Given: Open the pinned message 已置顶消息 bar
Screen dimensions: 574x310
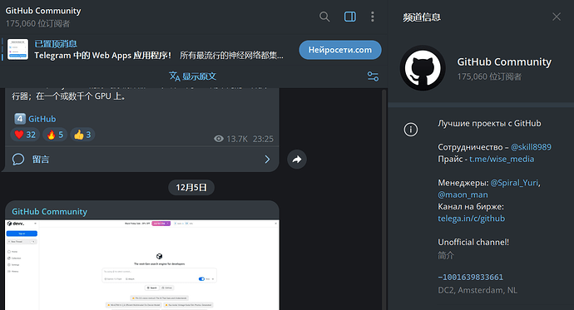Looking at the screenshot, I should [x=159, y=50].
